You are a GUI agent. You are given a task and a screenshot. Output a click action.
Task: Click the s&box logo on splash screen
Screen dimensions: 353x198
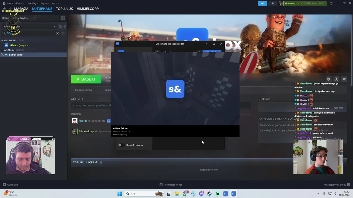point(175,89)
